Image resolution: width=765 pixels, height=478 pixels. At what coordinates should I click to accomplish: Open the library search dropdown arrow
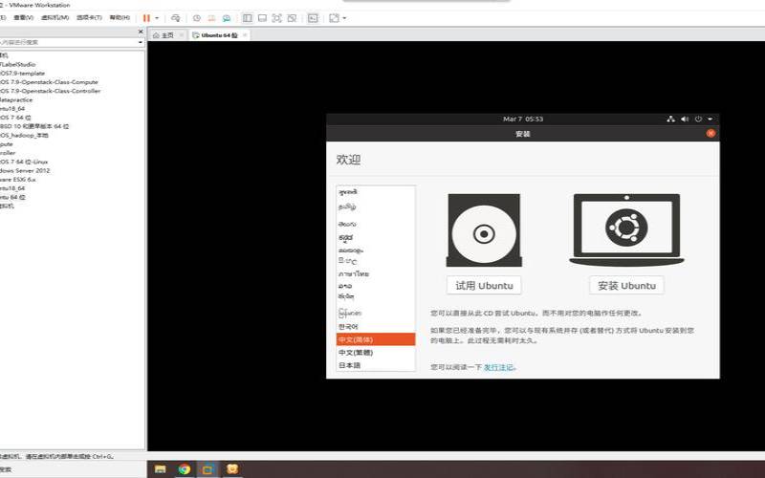coord(140,42)
